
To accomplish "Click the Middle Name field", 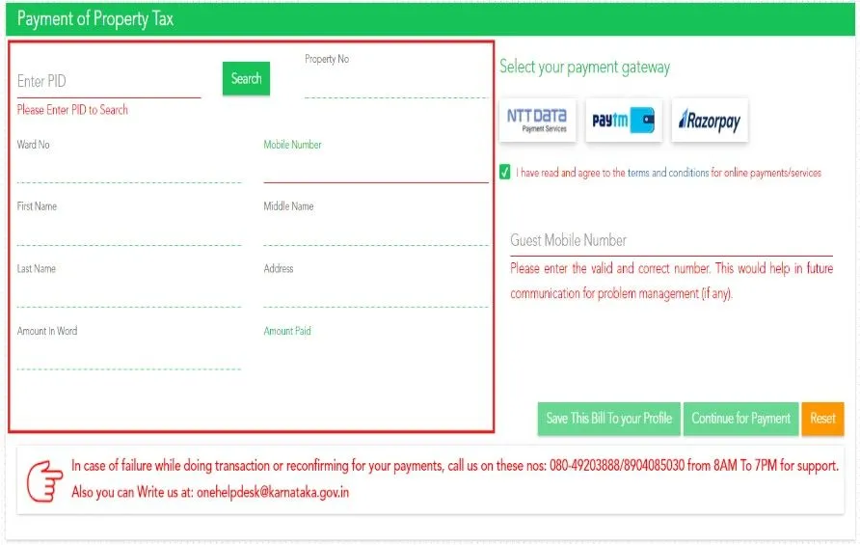I will click(375, 232).
